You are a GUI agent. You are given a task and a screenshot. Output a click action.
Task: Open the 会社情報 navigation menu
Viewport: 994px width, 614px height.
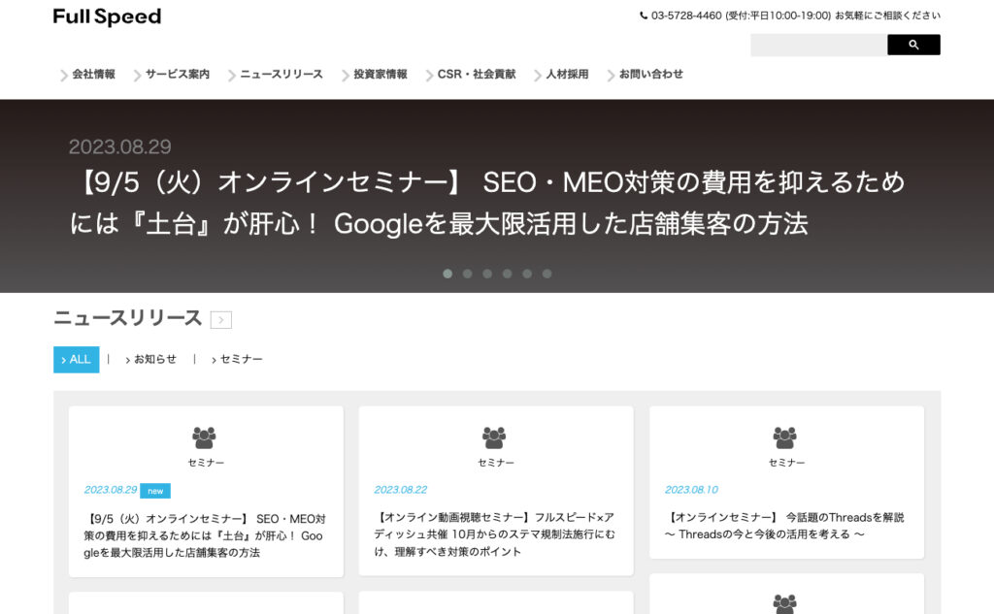pos(92,75)
